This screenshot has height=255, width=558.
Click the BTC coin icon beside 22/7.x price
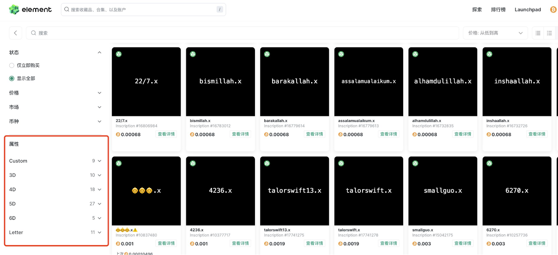(x=118, y=134)
